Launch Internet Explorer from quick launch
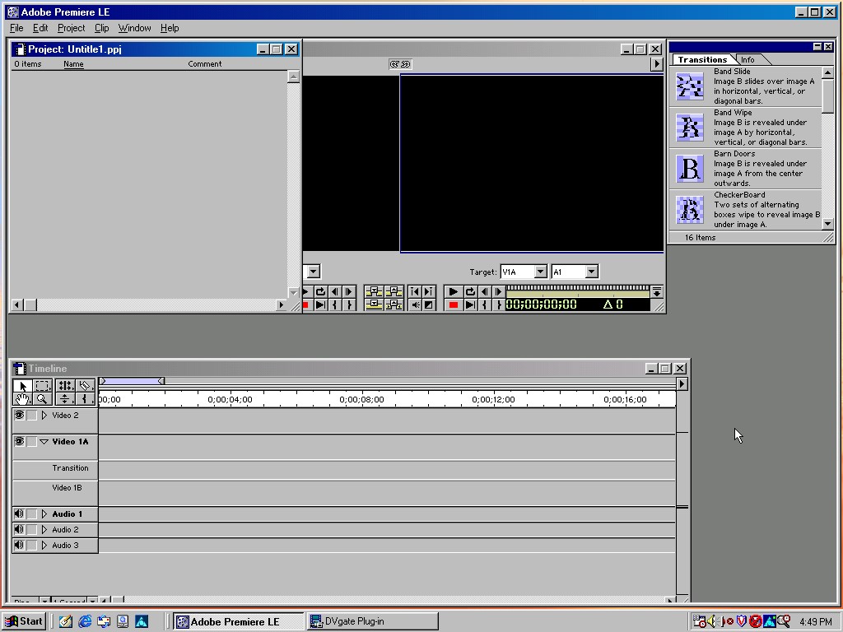The image size is (843, 632). point(85,621)
